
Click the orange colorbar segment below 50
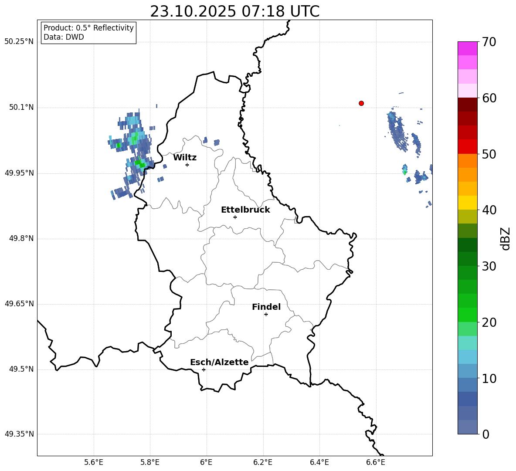coord(467,160)
